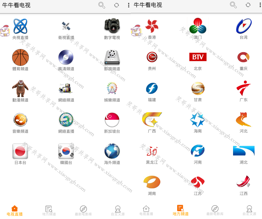
Task: Go to 自定义源 tab on the left screen
Action: point(118,211)
